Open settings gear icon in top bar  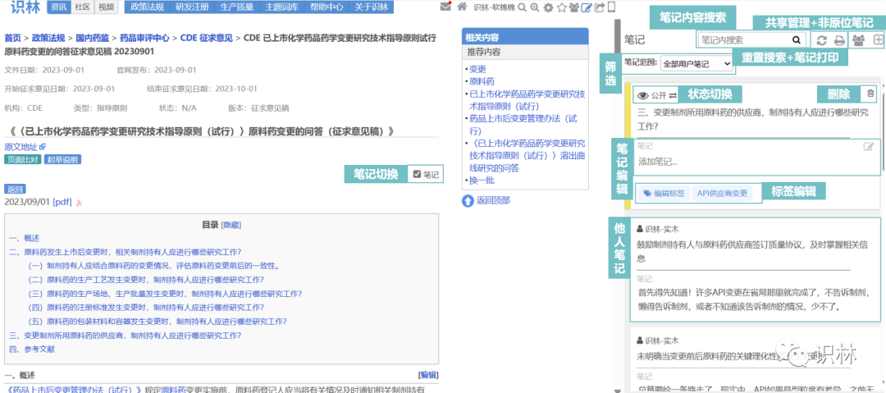click(x=548, y=7)
